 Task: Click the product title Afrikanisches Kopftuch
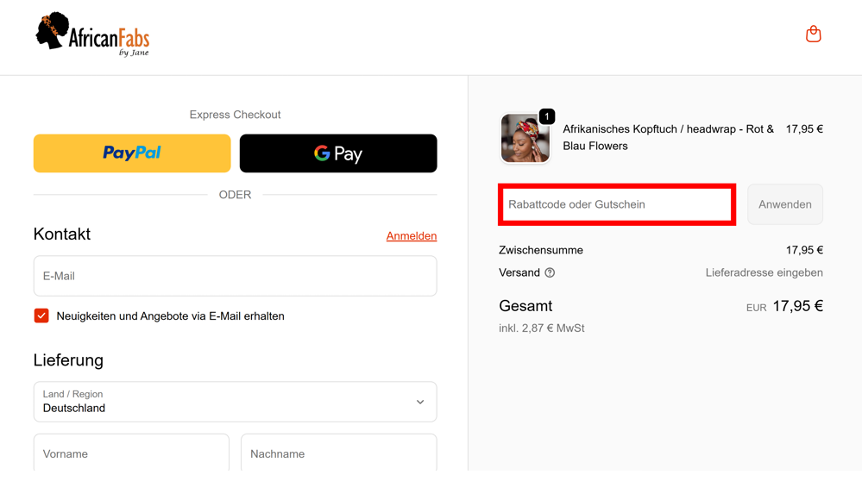click(668, 137)
